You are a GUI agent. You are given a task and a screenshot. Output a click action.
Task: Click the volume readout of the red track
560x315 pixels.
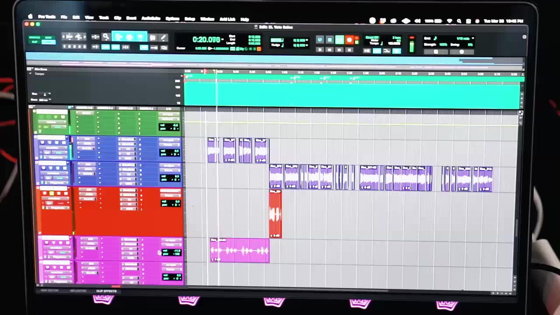tap(170, 202)
